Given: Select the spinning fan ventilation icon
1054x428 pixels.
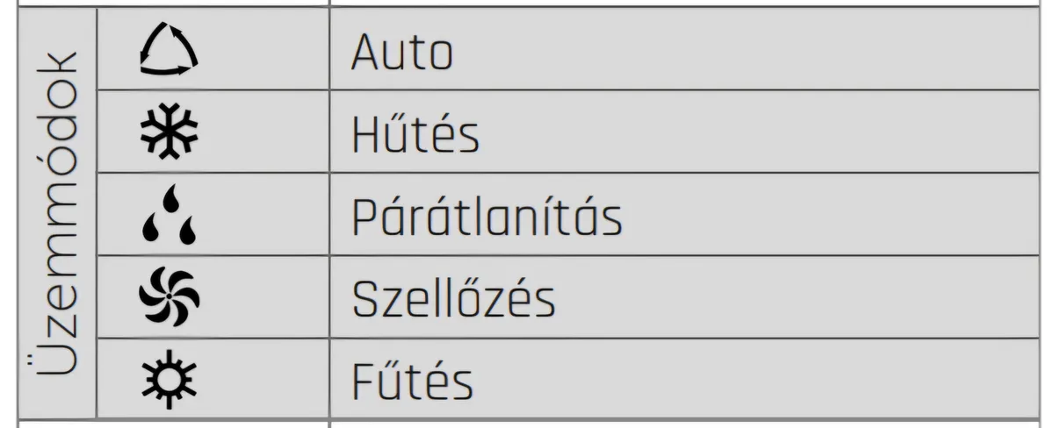Looking at the screenshot, I should click(170, 298).
